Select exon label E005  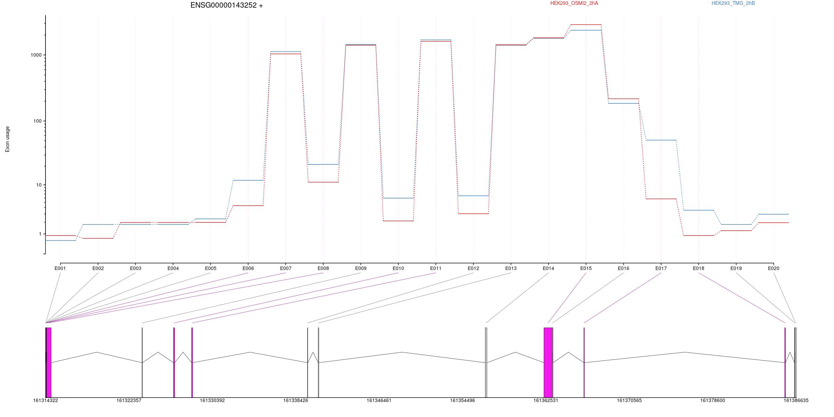[x=211, y=268]
